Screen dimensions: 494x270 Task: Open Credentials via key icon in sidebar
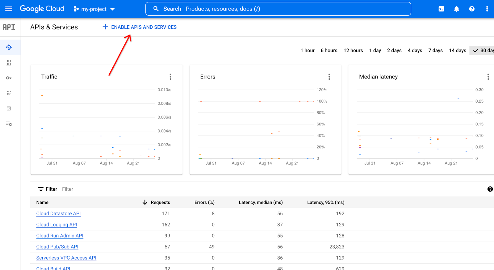(9, 78)
